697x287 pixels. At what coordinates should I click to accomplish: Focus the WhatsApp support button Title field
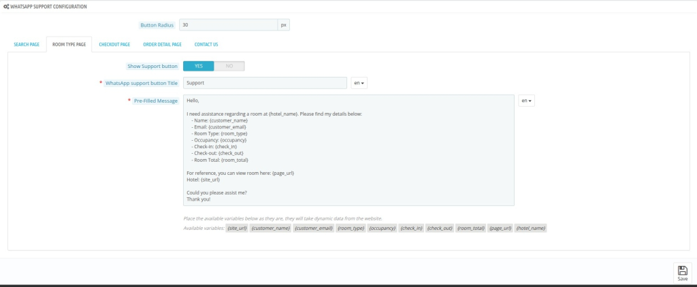click(265, 83)
